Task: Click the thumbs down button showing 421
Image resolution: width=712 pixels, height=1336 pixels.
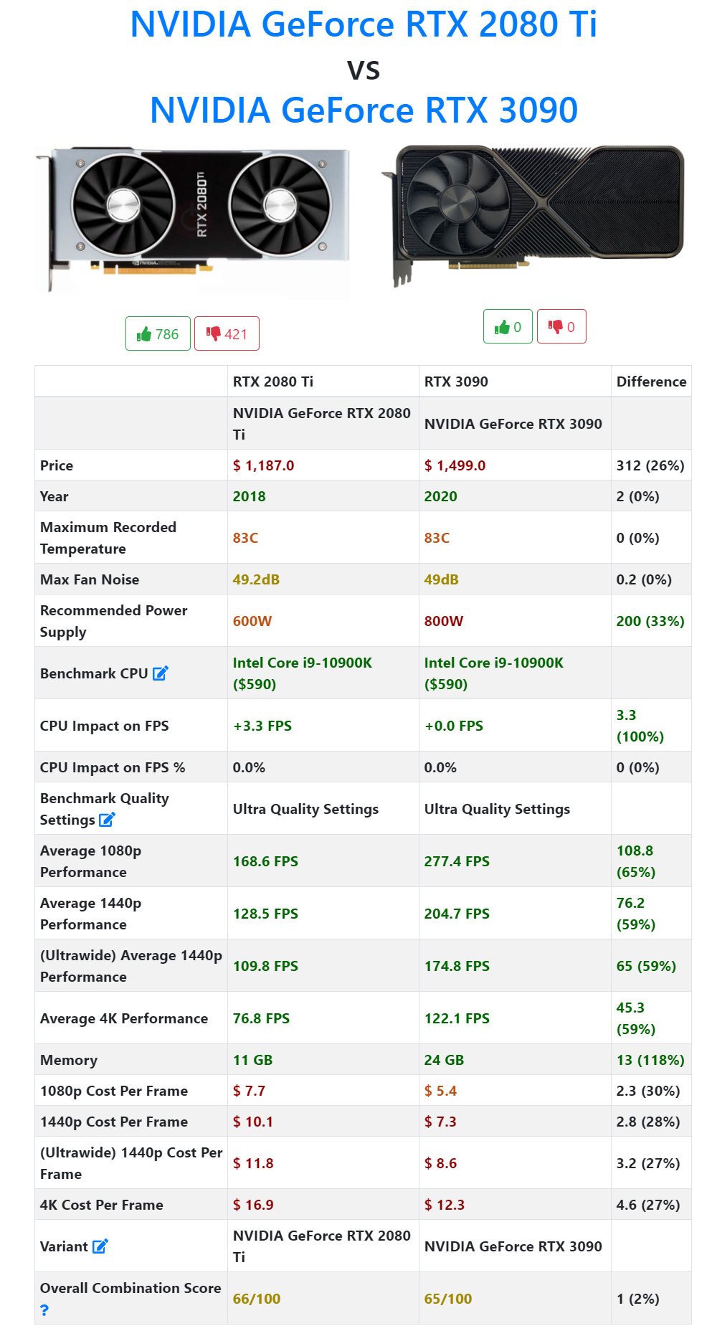Action: (x=227, y=333)
